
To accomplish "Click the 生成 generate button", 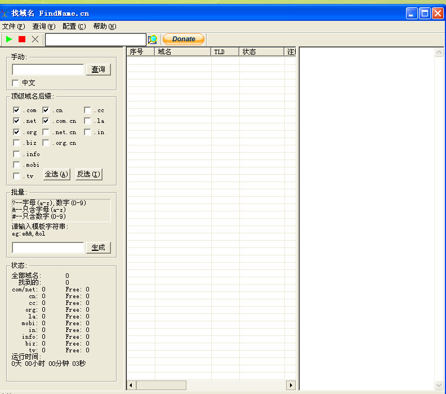I will click(x=98, y=247).
